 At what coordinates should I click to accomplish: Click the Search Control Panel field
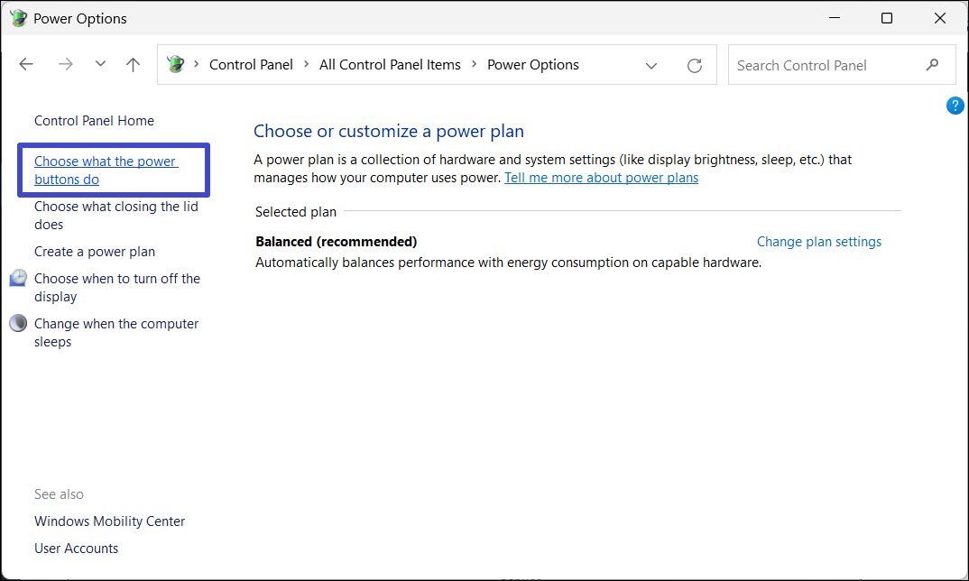click(842, 65)
